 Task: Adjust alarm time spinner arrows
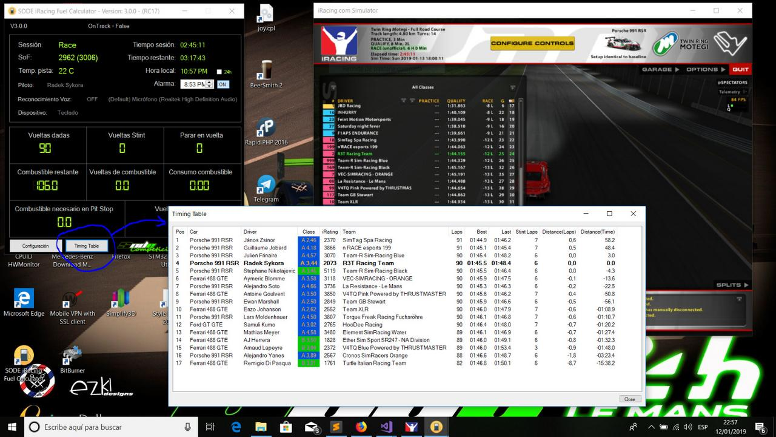tap(210, 84)
